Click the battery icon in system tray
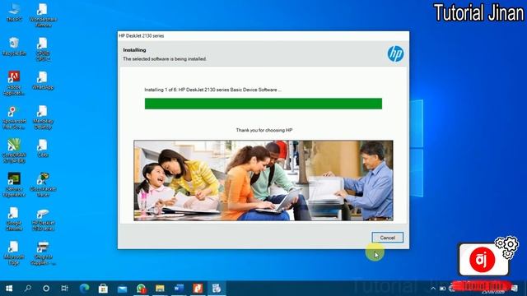Viewport: 527px width, 296px height. pos(443,289)
